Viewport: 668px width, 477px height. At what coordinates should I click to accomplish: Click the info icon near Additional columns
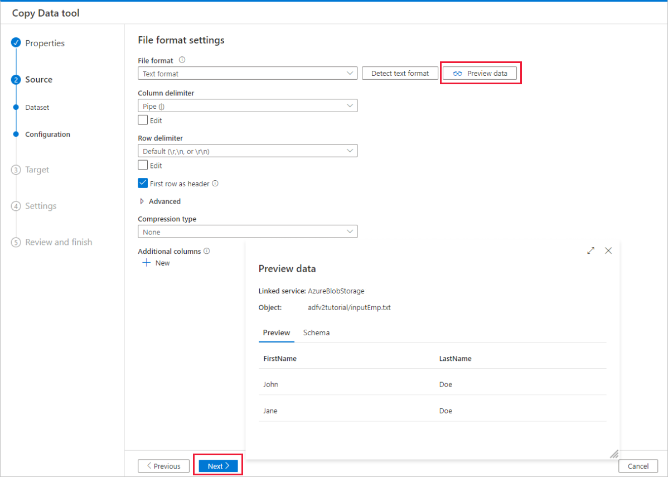click(x=207, y=251)
